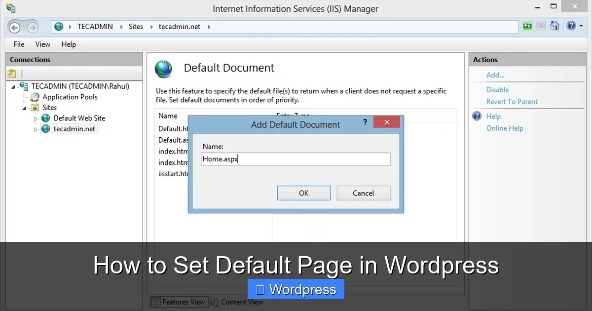Click the Default Web Site globe icon
The image size is (592, 311).
point(46,118)
